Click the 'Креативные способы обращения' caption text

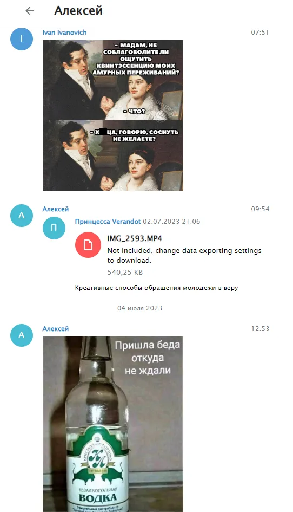[x=156, y=288]
